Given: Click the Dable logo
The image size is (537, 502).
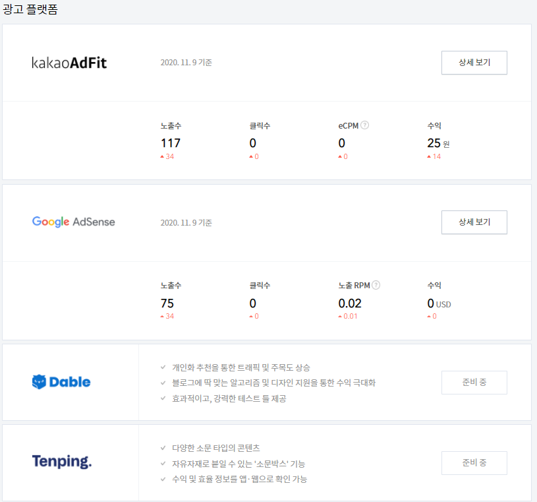Looking at the screenshot, I should pyautogui.click(x=61, y=382).
